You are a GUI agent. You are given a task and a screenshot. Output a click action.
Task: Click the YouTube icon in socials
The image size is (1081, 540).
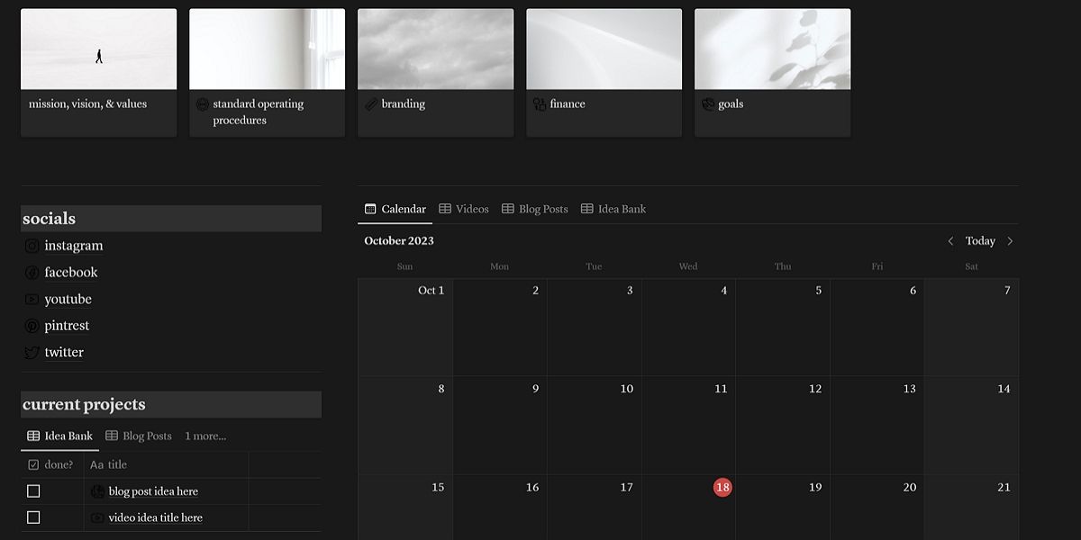coord(32,300)
